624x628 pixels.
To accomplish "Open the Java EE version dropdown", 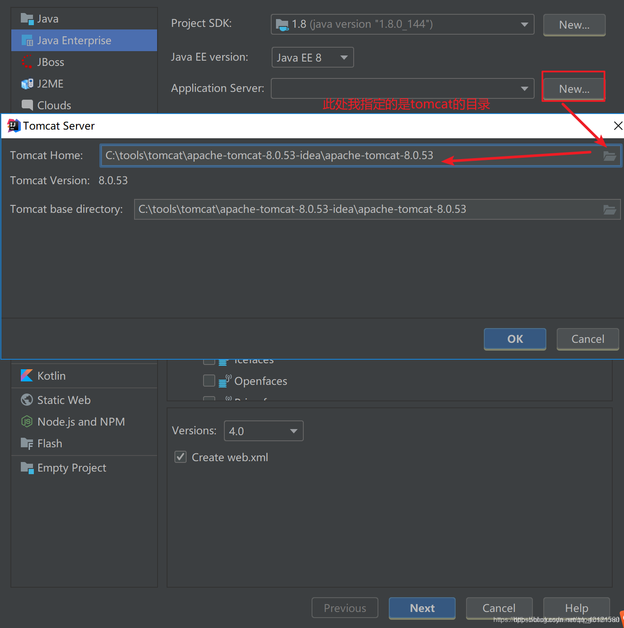I will pyautogui.click(x=312, y=57).
